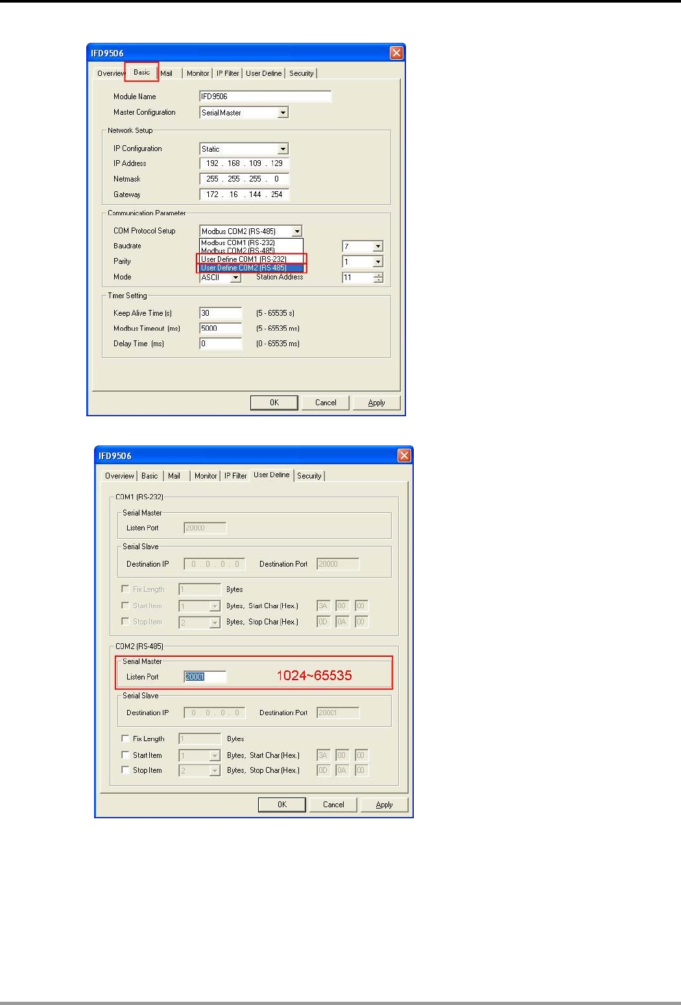Open dropdown showing value 1 beside Parity

click(x=378, y=262)
